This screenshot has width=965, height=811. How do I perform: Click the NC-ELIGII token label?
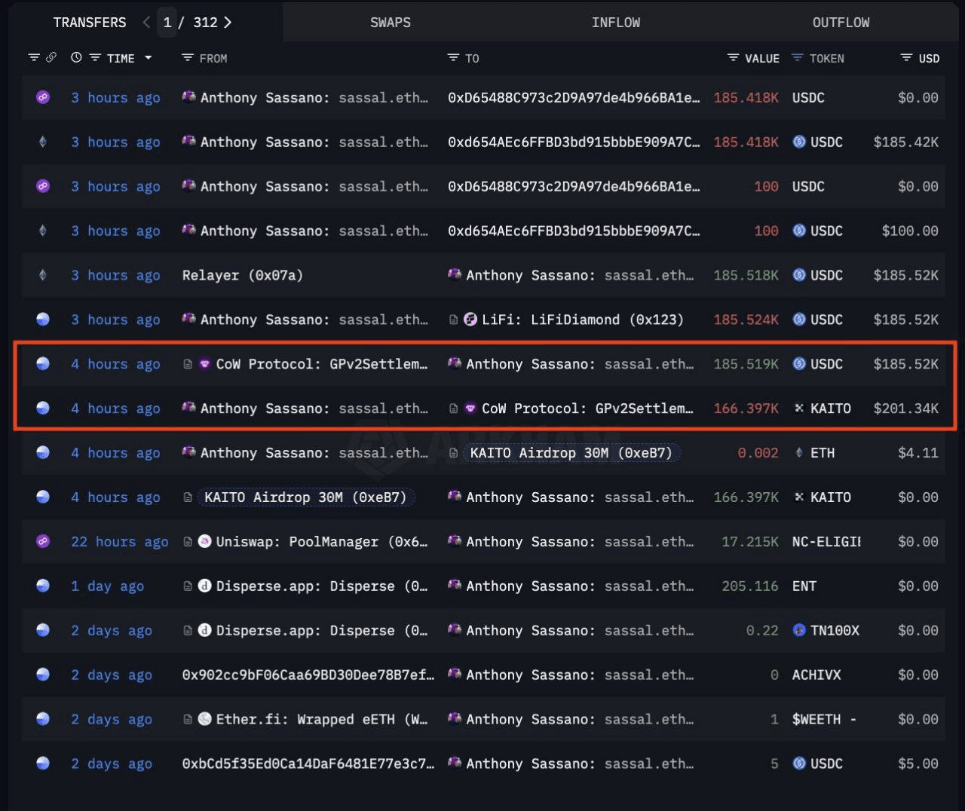tap(826, 542)
